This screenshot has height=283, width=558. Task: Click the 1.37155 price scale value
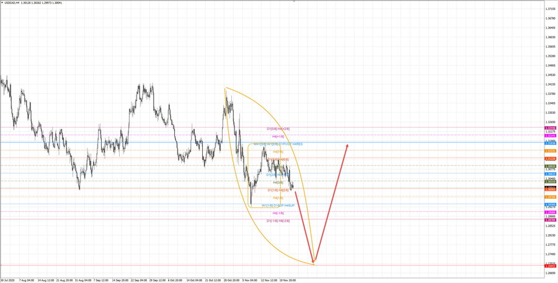(x=550, y=9)
